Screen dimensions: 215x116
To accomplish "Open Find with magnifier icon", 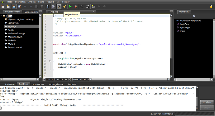I will coord(82,7).
